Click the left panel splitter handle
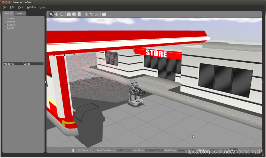 click(45, 82)
